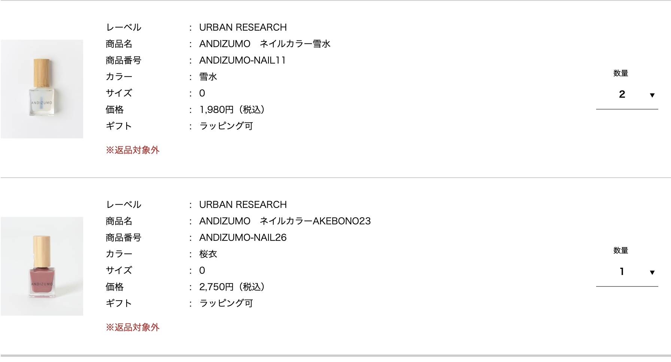Screen dimensions: 671x362
Task: Click the first URBAN RESEARCH label text
Action: 243,27
